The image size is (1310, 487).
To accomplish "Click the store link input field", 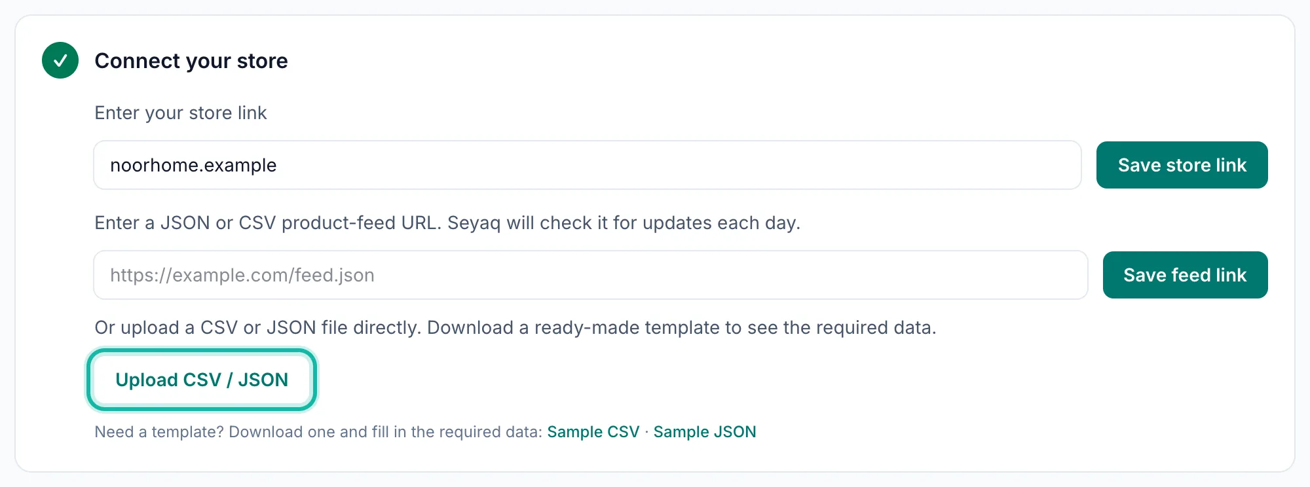I will [x=587, y=165].
